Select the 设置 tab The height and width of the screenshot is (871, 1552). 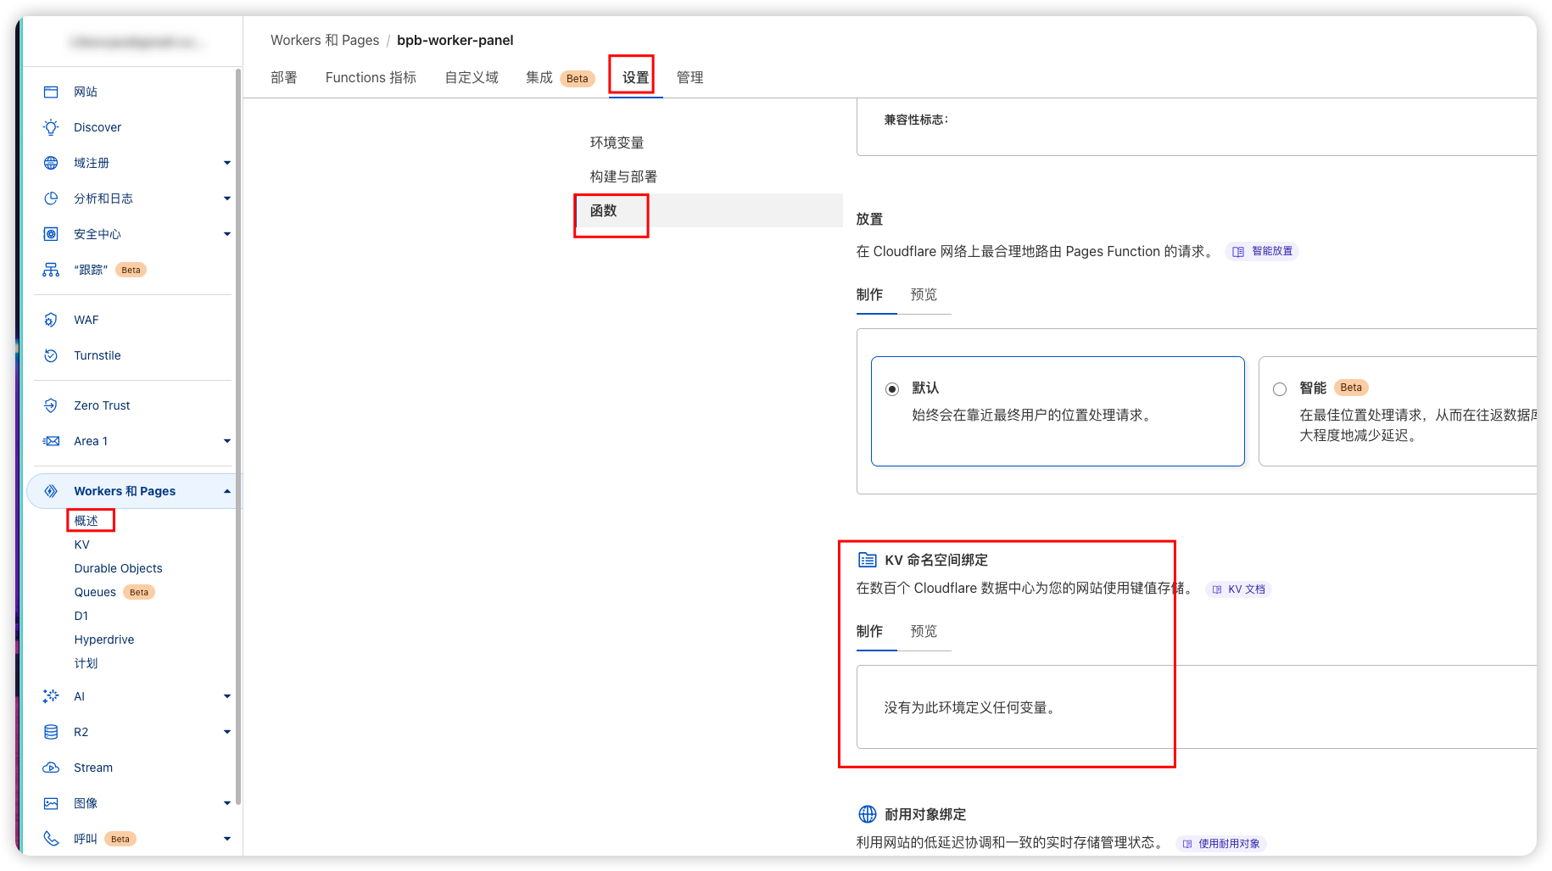(635, 77)
